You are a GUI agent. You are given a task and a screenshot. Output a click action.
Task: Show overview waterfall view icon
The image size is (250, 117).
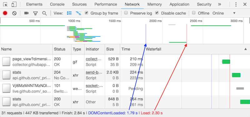78,13
